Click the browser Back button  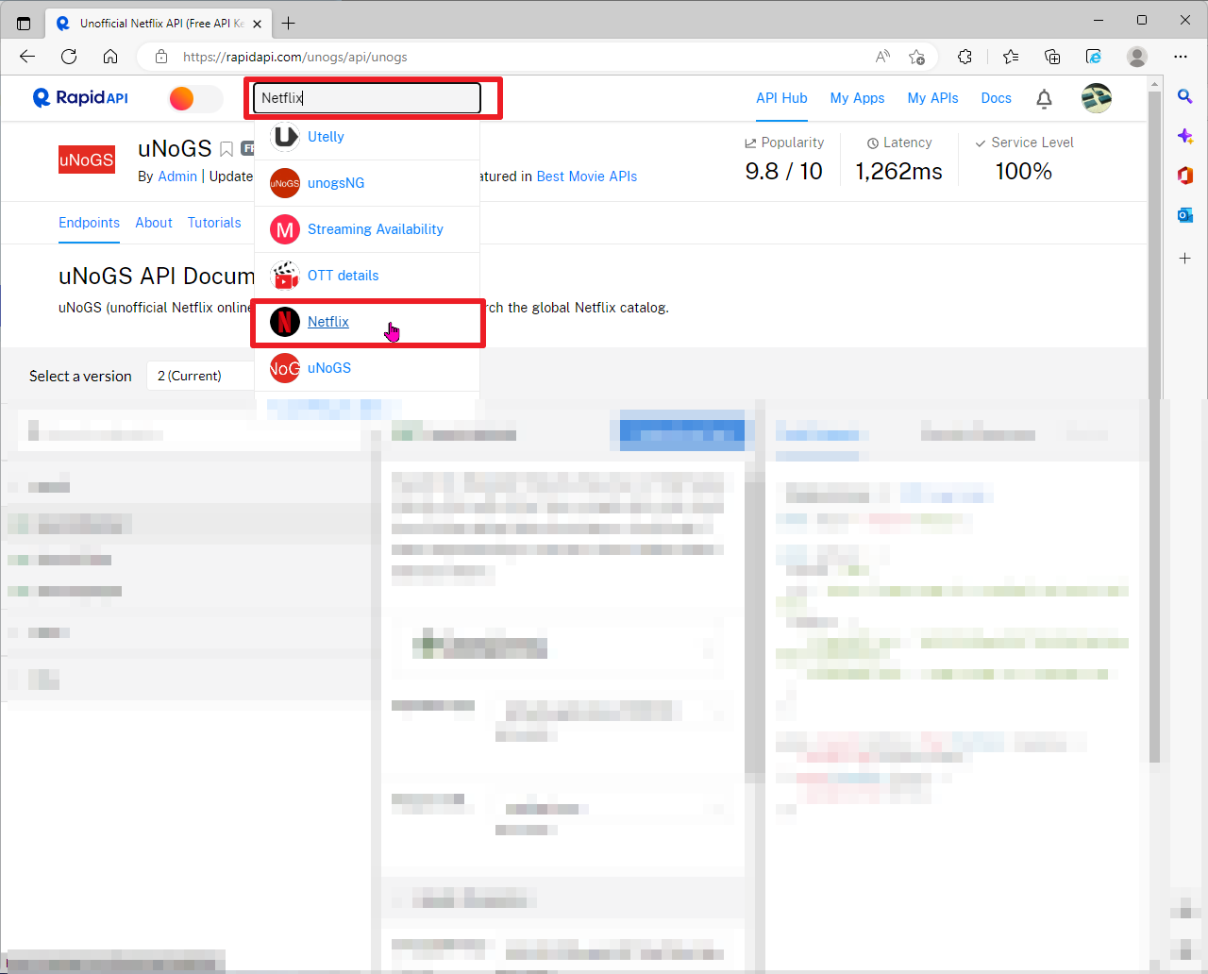tap(27, 57)
